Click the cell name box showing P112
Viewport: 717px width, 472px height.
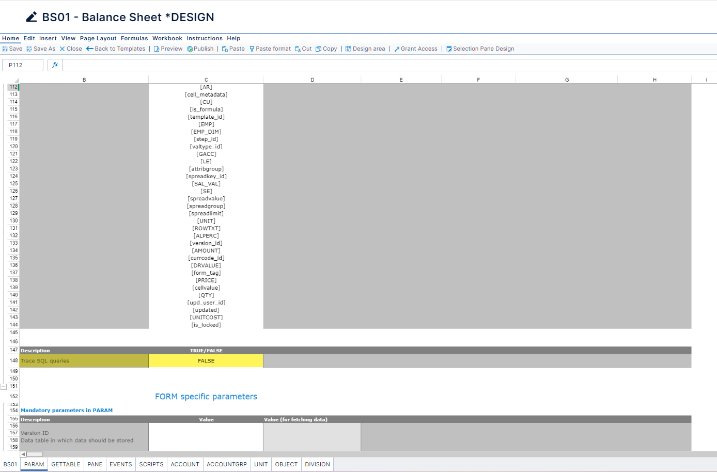pos(23,65)
